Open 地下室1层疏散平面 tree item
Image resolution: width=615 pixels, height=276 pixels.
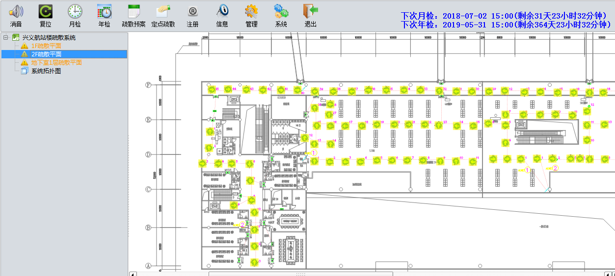[x=56, y=63]
